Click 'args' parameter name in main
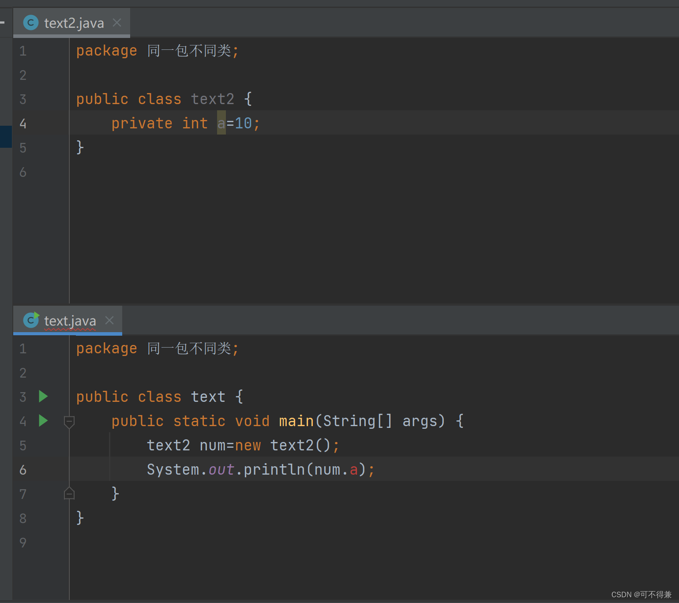 tap(419, 421)
